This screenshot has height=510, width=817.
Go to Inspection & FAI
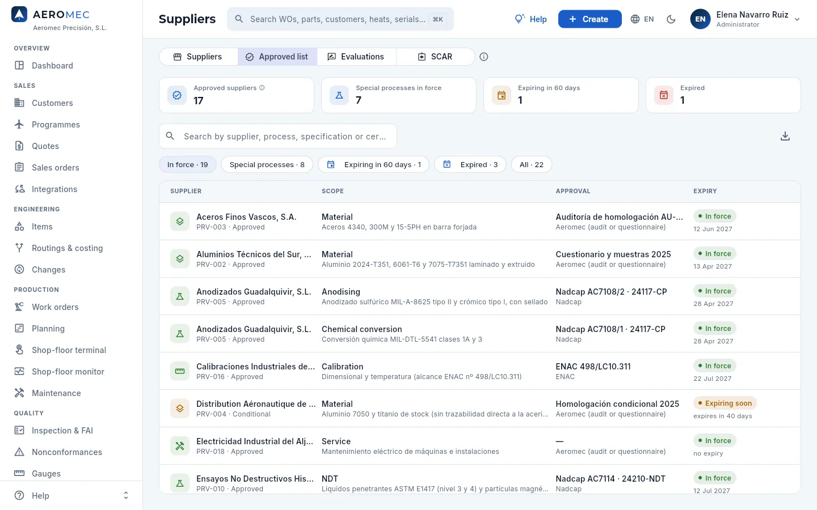[x=71, y=431]
